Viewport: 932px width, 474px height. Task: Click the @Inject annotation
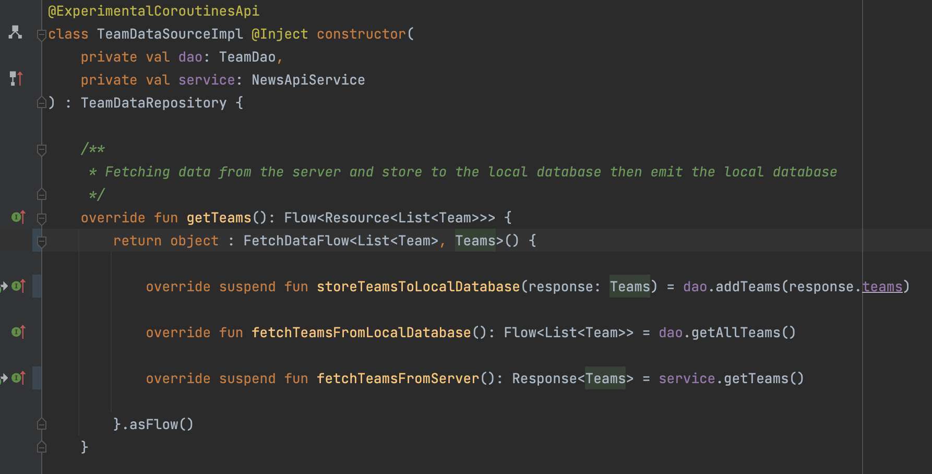(280, 34)
